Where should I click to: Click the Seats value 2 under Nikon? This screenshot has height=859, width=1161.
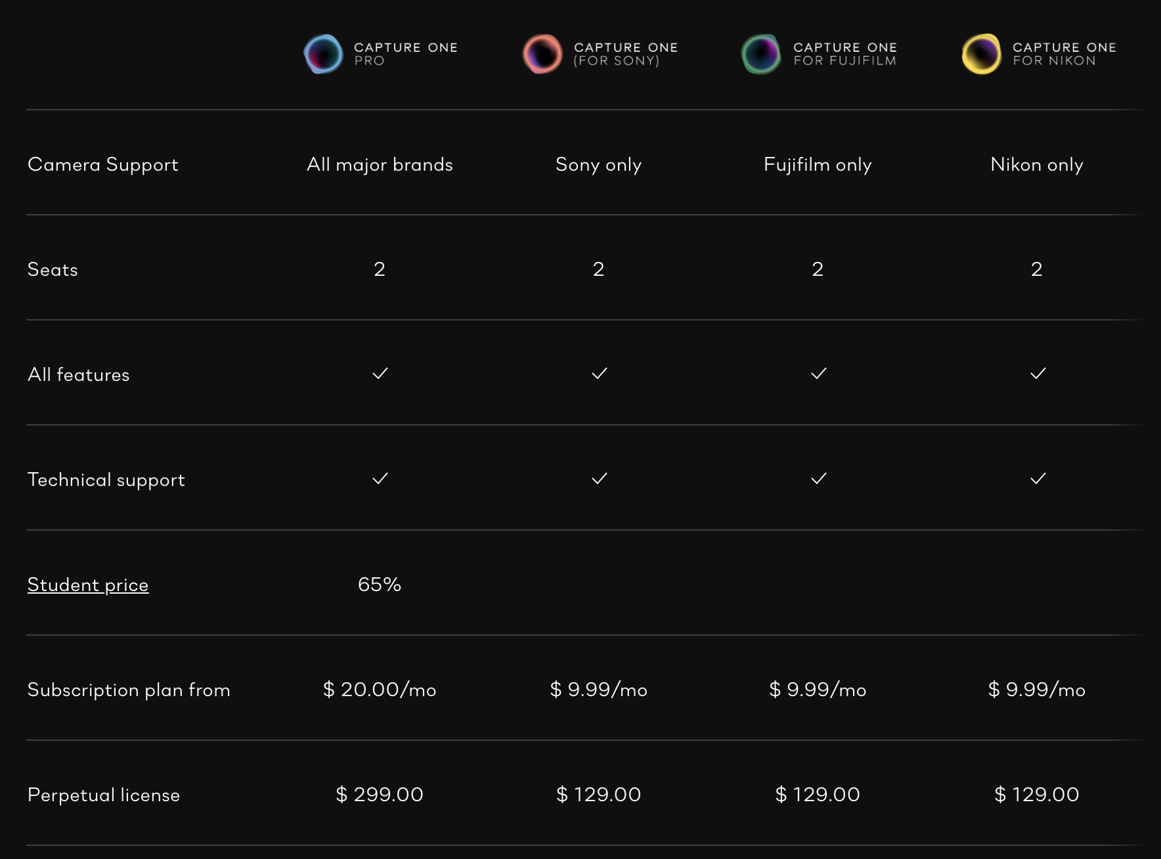[x=1037, y=269]
